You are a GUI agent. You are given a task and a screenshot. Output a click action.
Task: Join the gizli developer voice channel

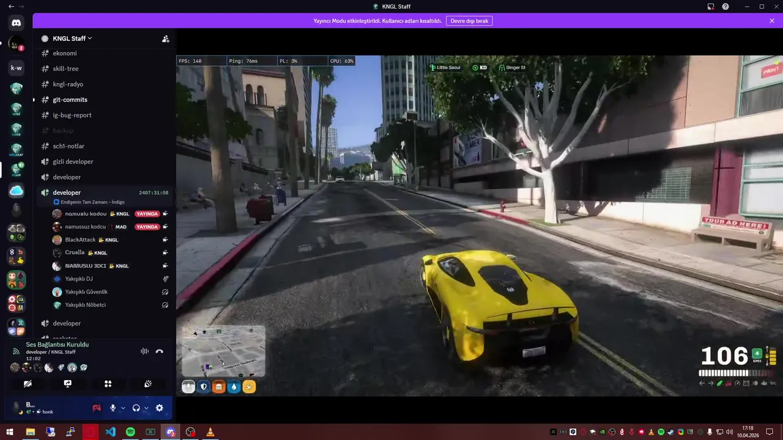[x=105, y=161]
